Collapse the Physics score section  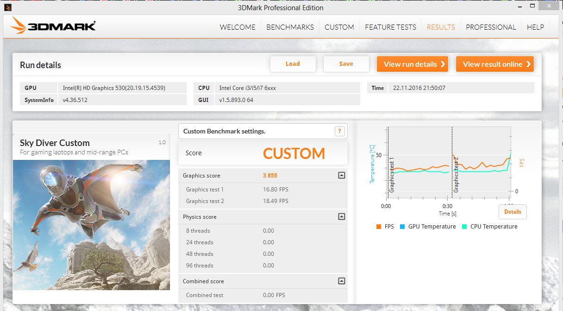341,216
